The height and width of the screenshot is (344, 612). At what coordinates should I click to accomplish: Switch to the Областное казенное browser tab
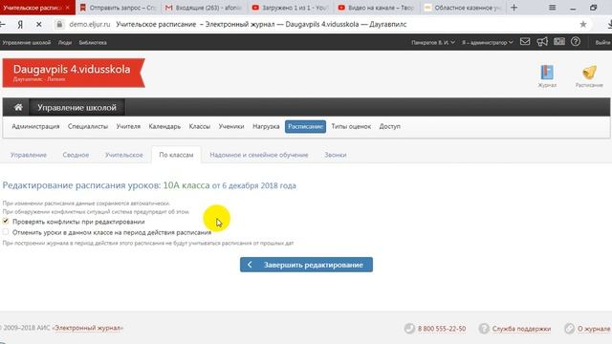463,8
